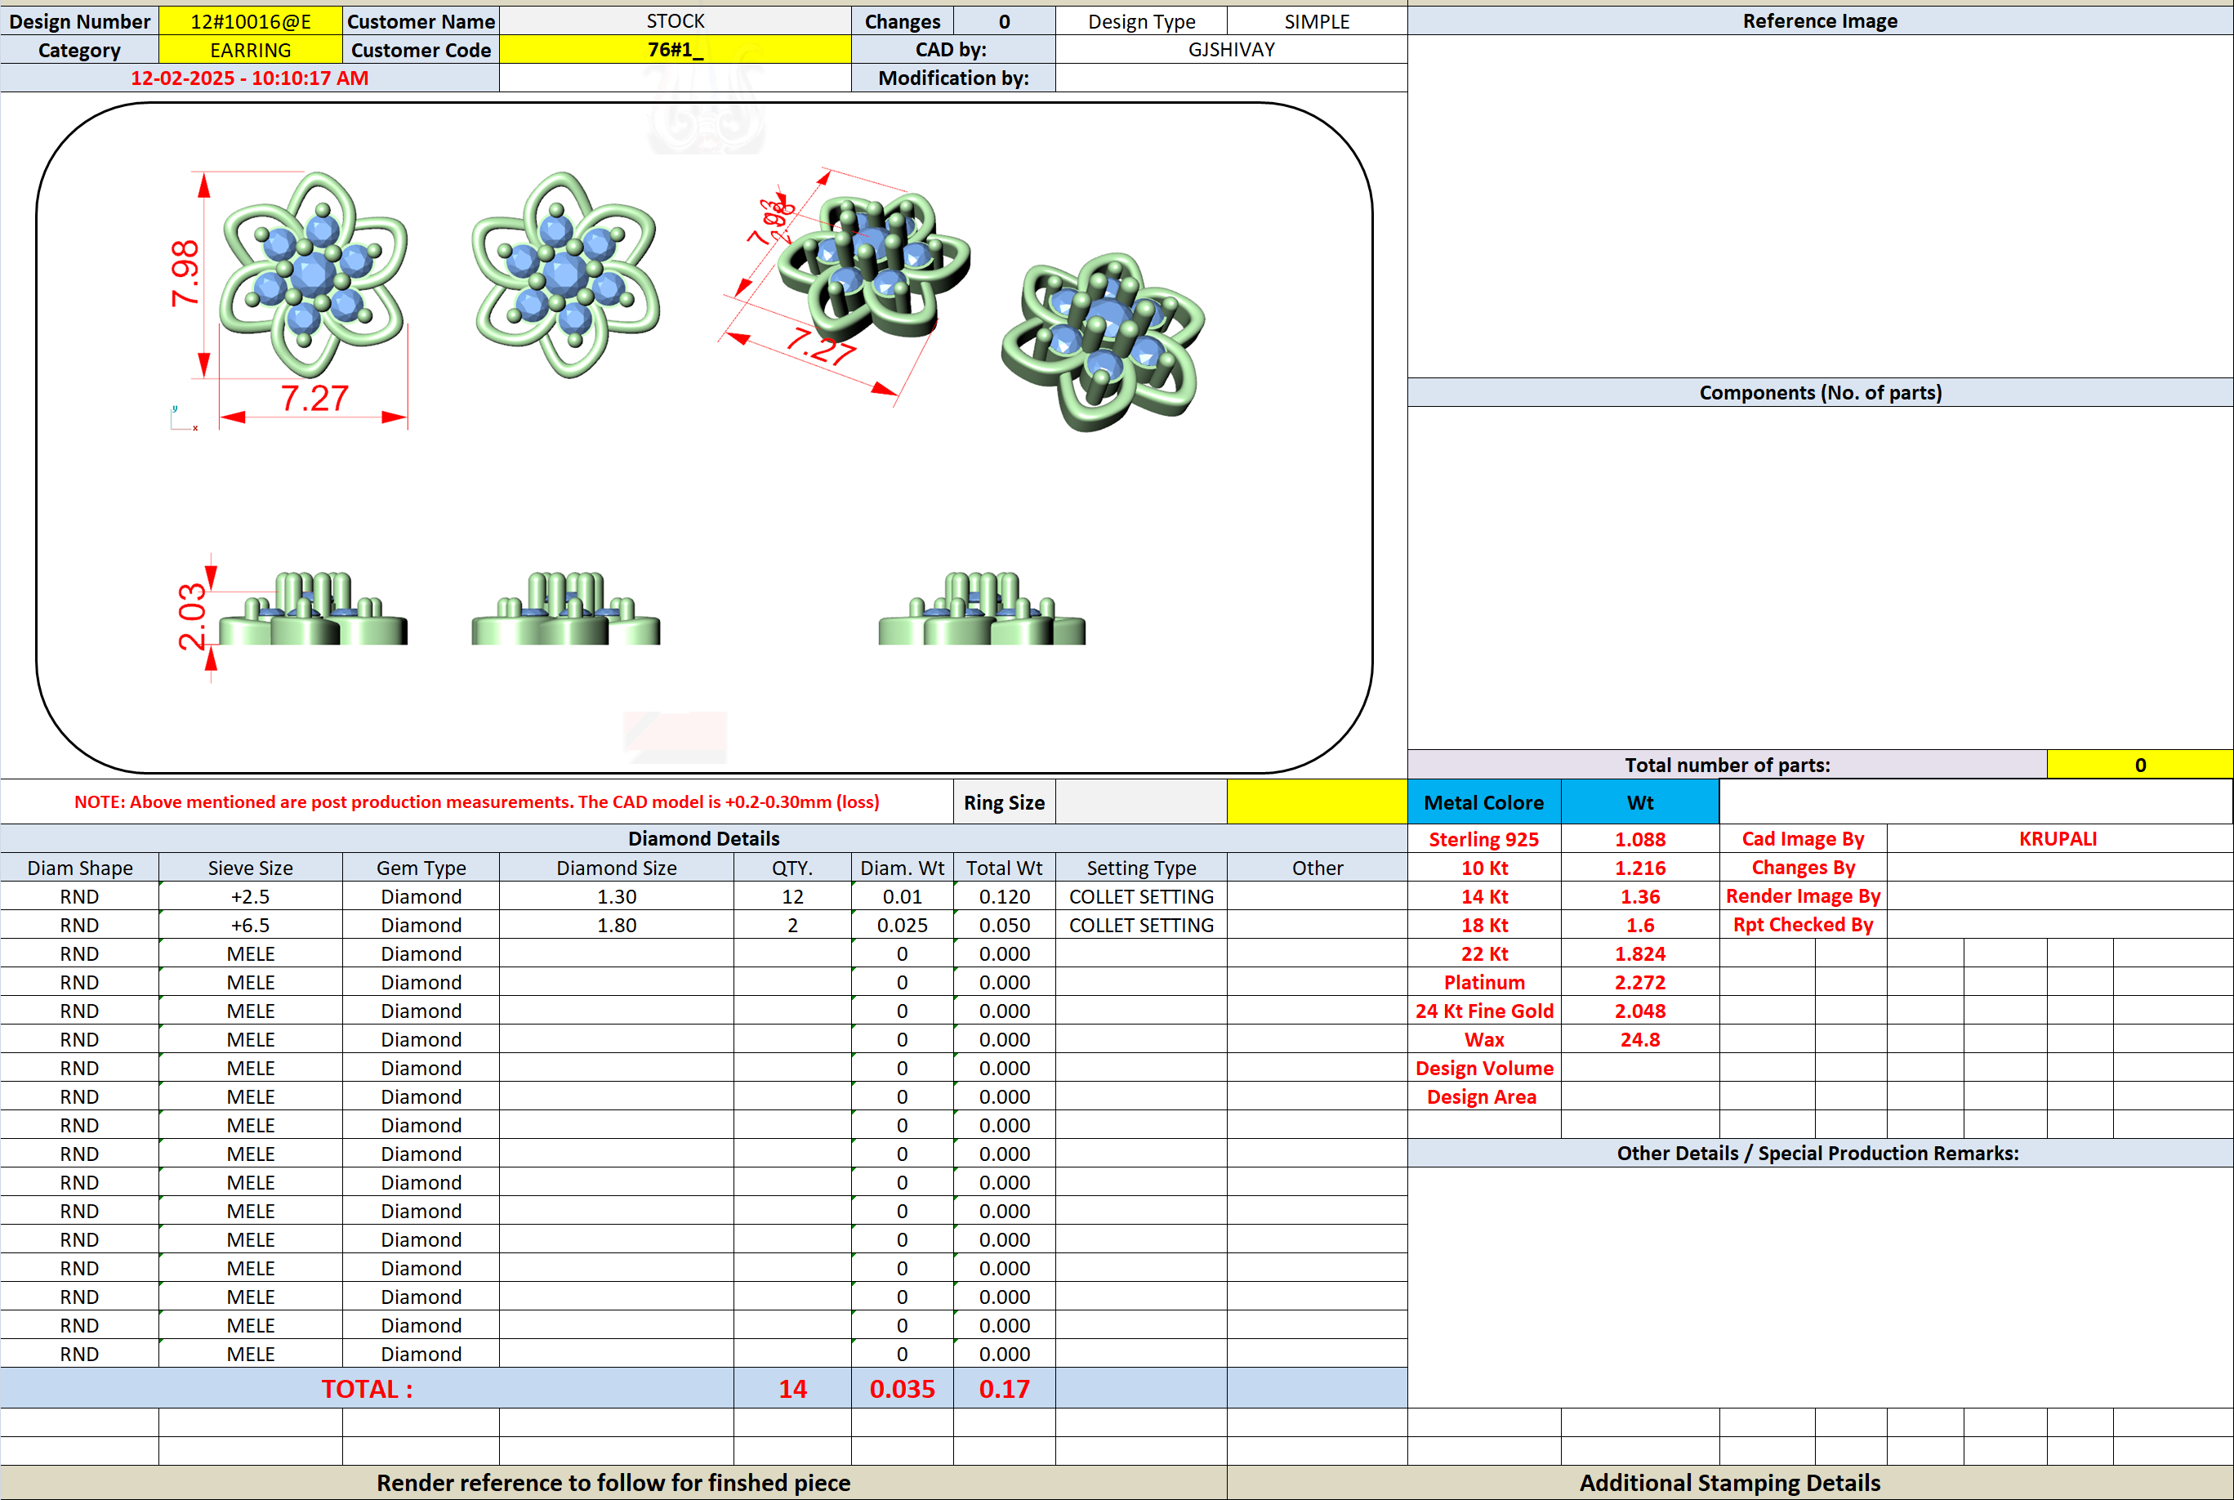2234x1500 pixels.
Task: Click 18 Kt weight 1.6
Action: click(x=1639, y=925)
